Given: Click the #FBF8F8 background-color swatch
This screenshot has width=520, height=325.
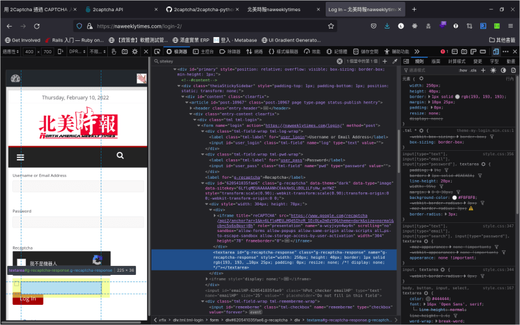Looking at the screenshot, I should point(454,198).
